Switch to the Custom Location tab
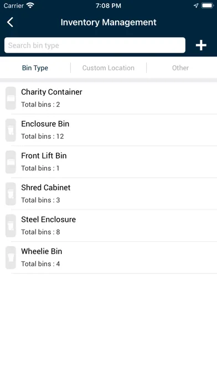Viewport: 217px width, 385px height. 108,68
